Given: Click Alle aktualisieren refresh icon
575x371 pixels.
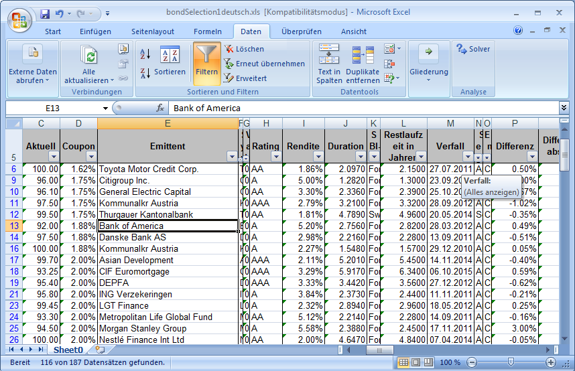Looking at the screenshot, I should (88, 56).
